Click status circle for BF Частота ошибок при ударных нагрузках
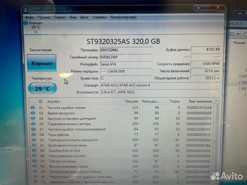247x185 pixels. point(35,177)
